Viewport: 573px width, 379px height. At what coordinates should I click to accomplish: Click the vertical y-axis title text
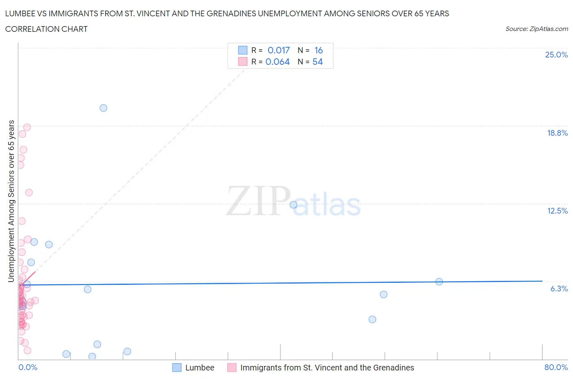coord(11,201)
